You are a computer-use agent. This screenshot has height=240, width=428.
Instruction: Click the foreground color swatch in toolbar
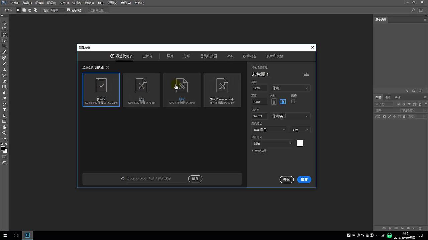(3, 148)
